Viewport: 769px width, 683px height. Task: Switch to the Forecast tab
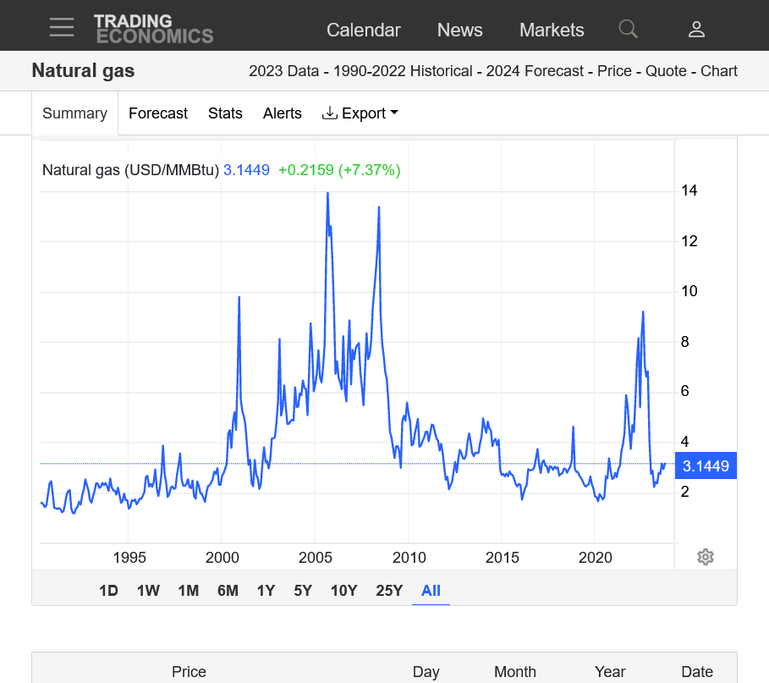point(158,113)
